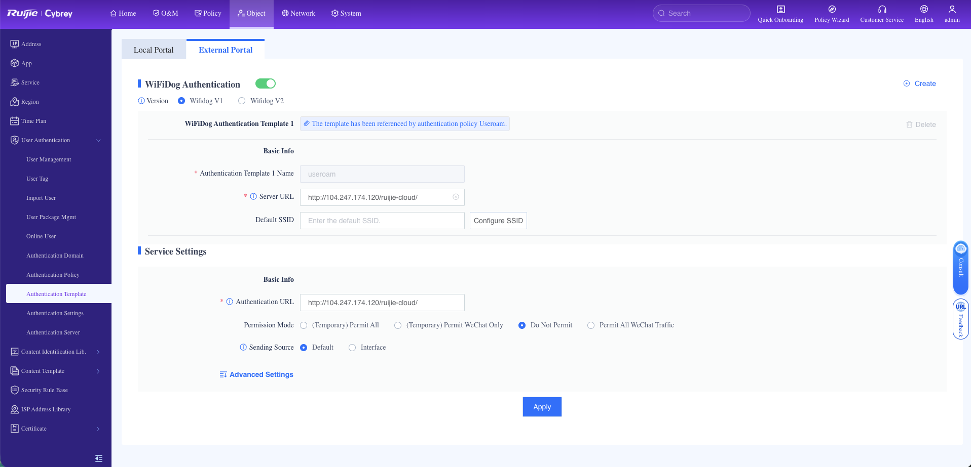
Task: Open the Network top menu
Action: point(298,13)
